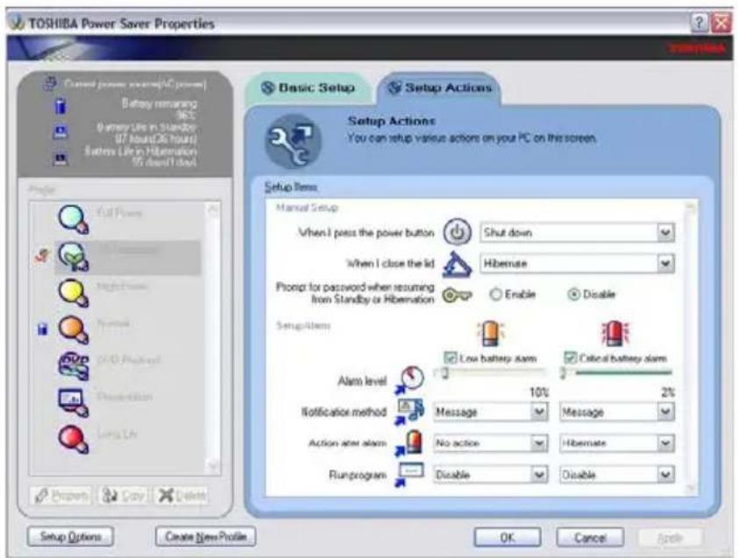Open the power button action dropdown
Image resolution: width=738 pixels, height=558 pixels.
click(577, 232)
